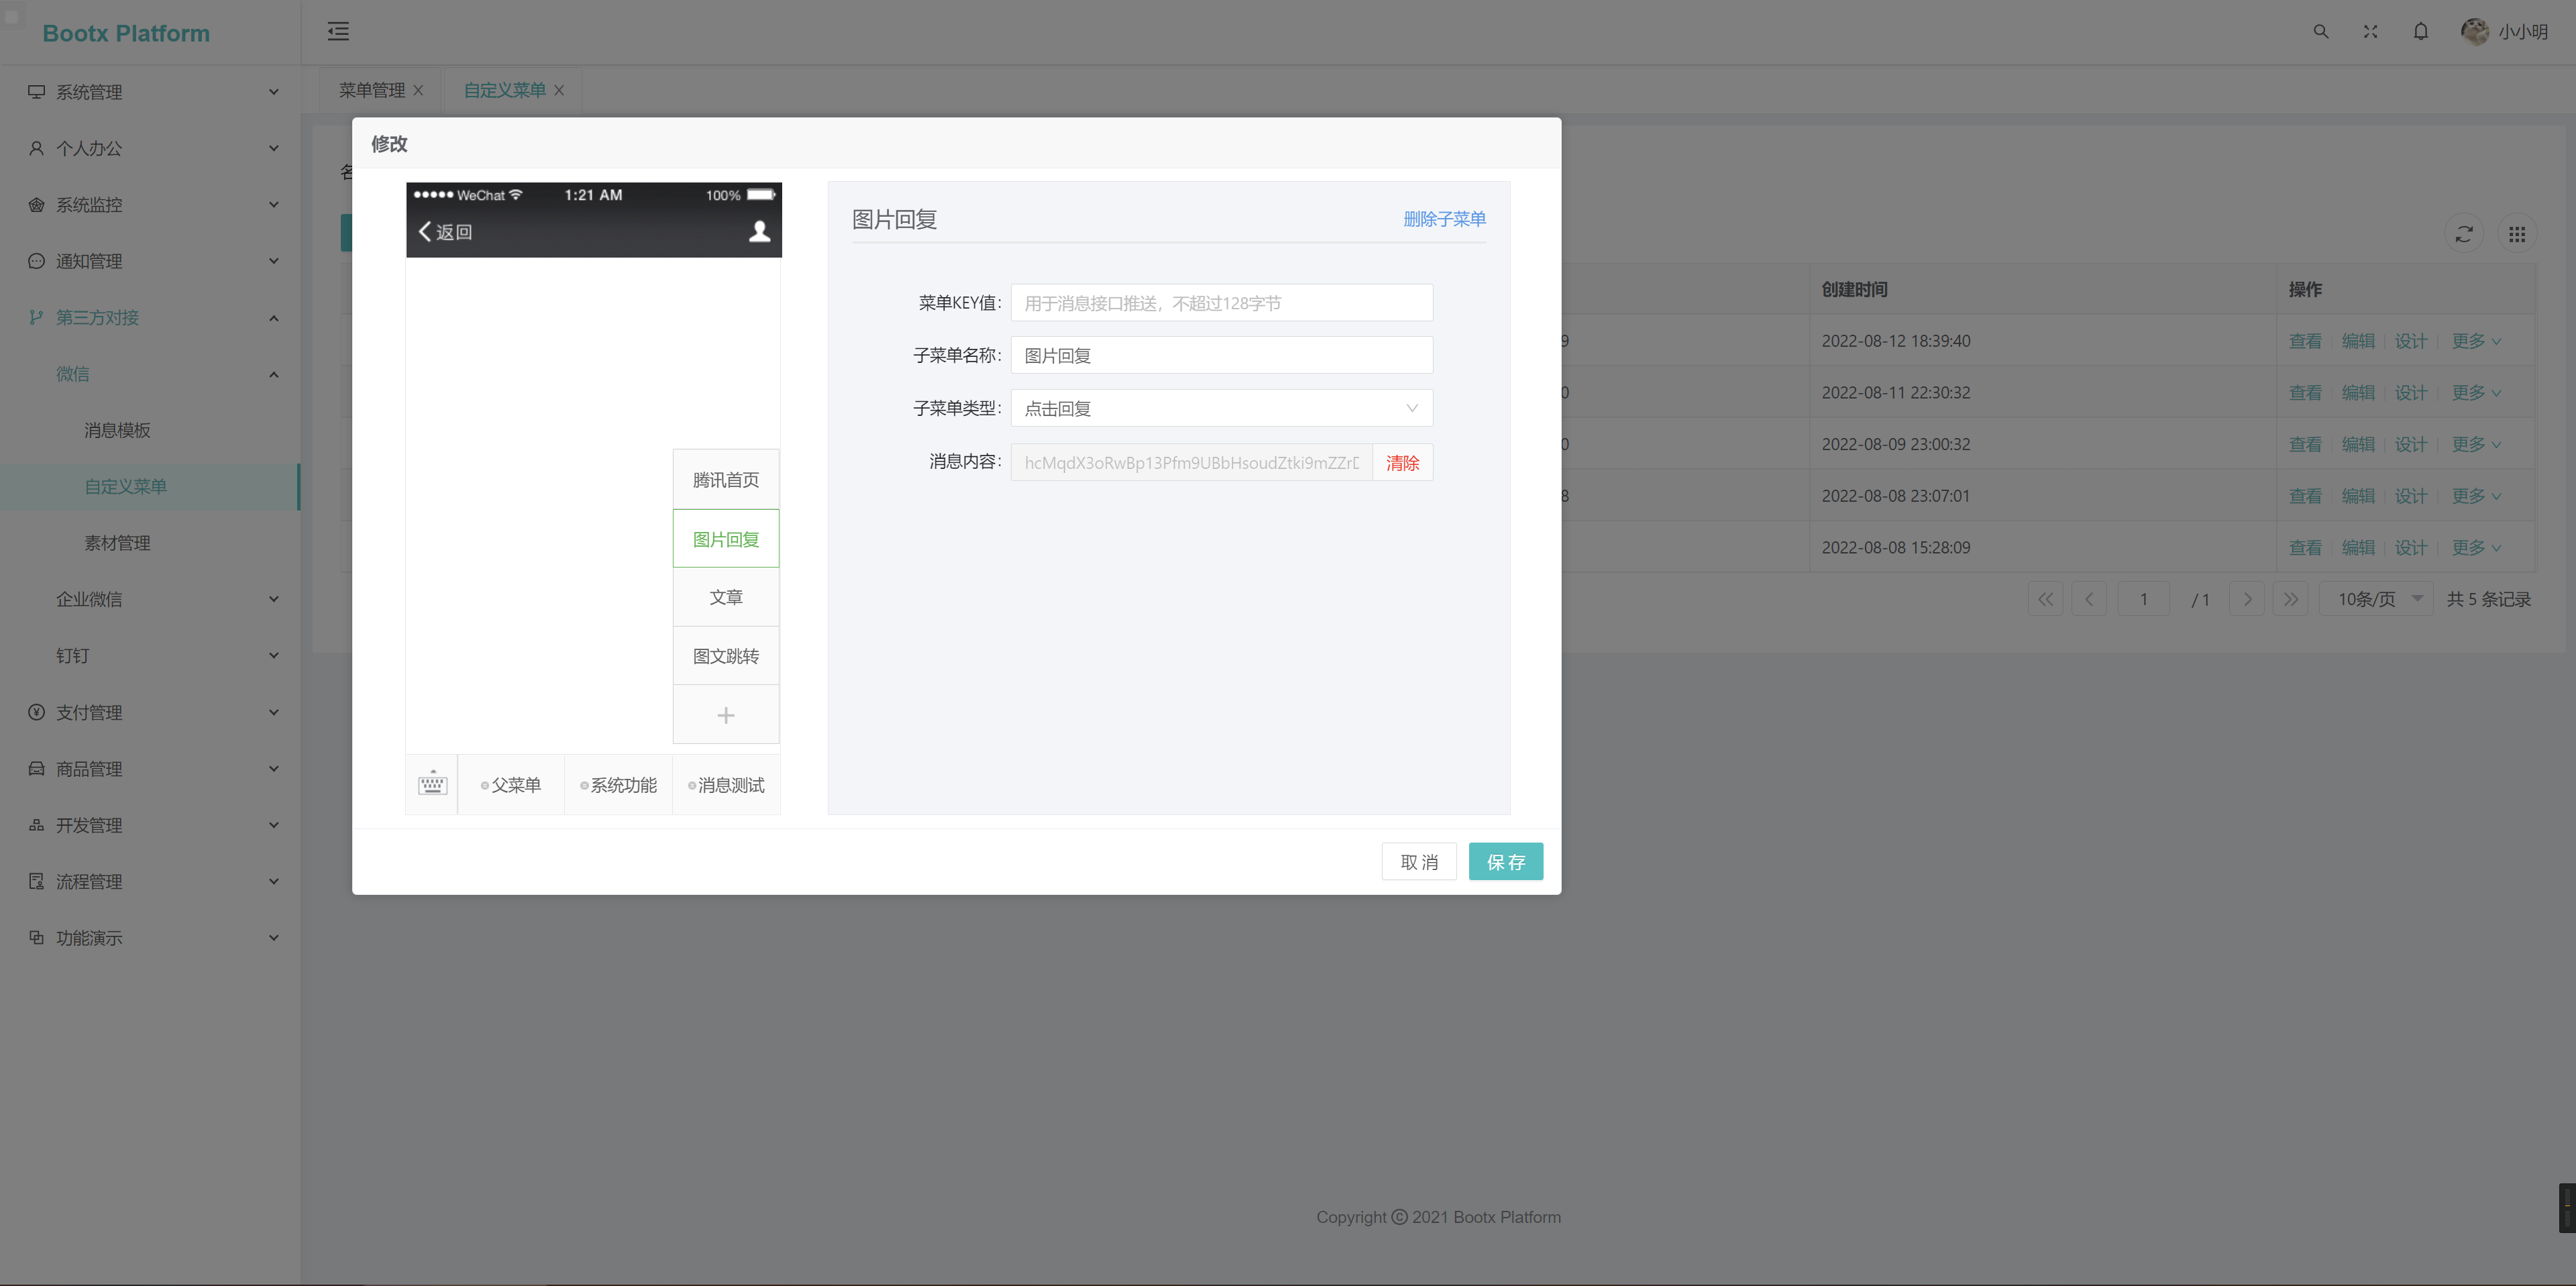Click the plus icon to add submenu
The image size is (2576, 1286).
point(726,715)
